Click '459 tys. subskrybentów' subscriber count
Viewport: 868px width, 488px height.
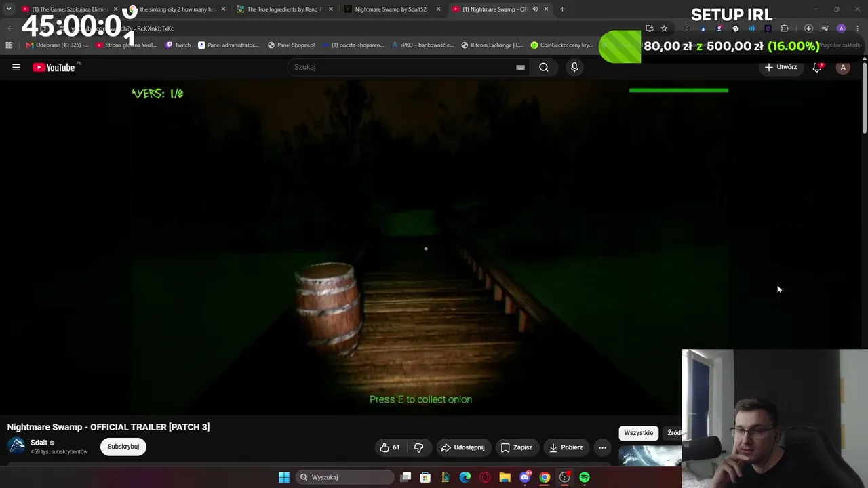click(59, 452)
